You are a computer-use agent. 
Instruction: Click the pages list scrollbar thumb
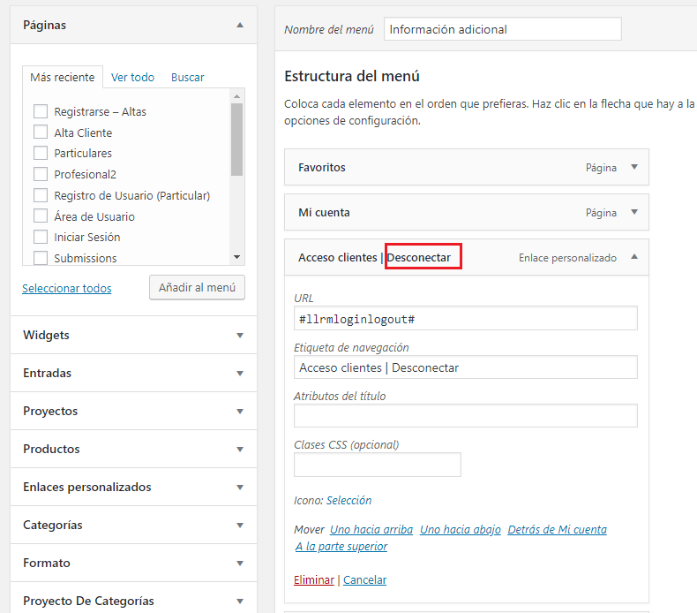(x=237, y=140)
